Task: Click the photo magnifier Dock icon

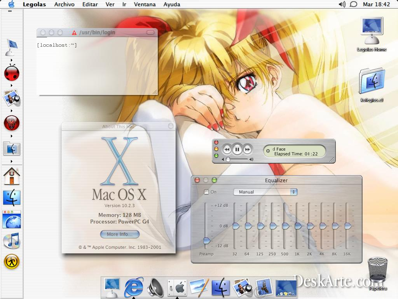Action: pyautogui.click(x=243, y=288)
